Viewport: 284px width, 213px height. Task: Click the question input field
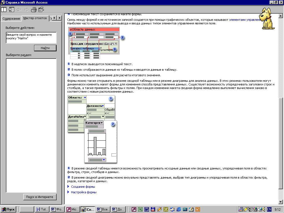point(31,38)
